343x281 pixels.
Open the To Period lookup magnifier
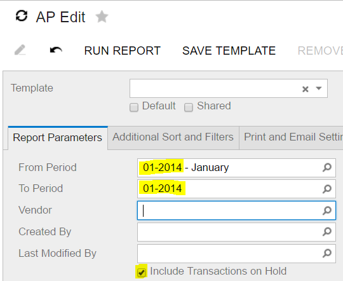(x=327, y=189)
